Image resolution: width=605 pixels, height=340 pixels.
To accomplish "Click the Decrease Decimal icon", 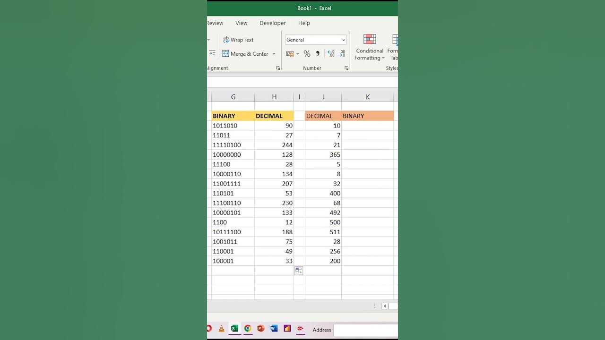I will pyautogui.click(x=342, y=54).
